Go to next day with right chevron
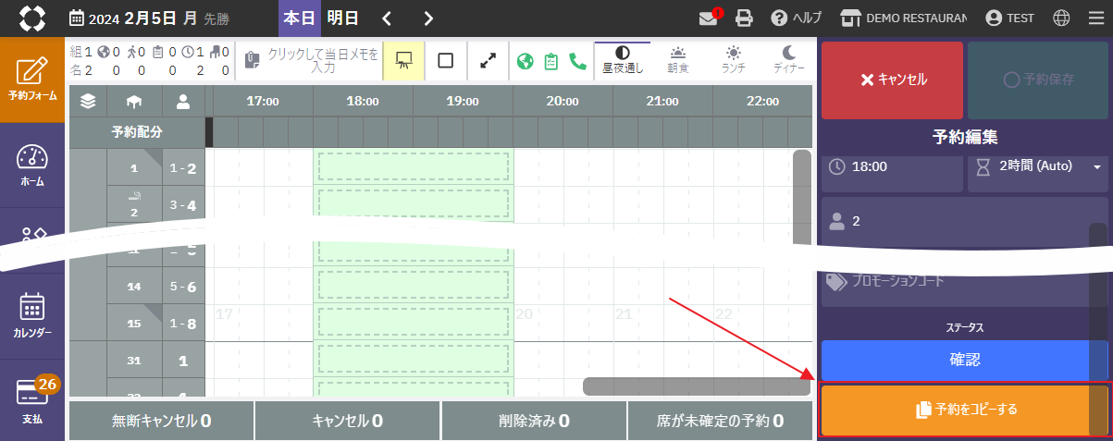 coord(428,18)
